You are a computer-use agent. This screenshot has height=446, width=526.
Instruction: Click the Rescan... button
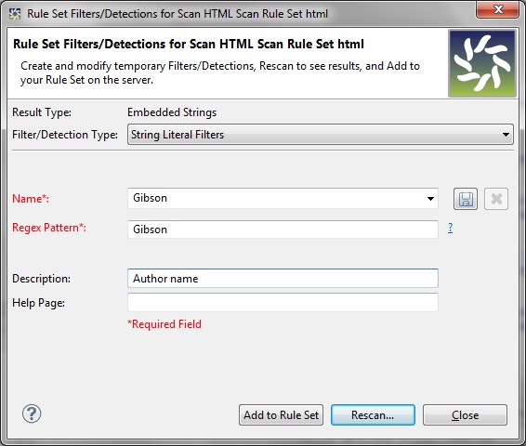pyautogui.click(x=373, y=414)
